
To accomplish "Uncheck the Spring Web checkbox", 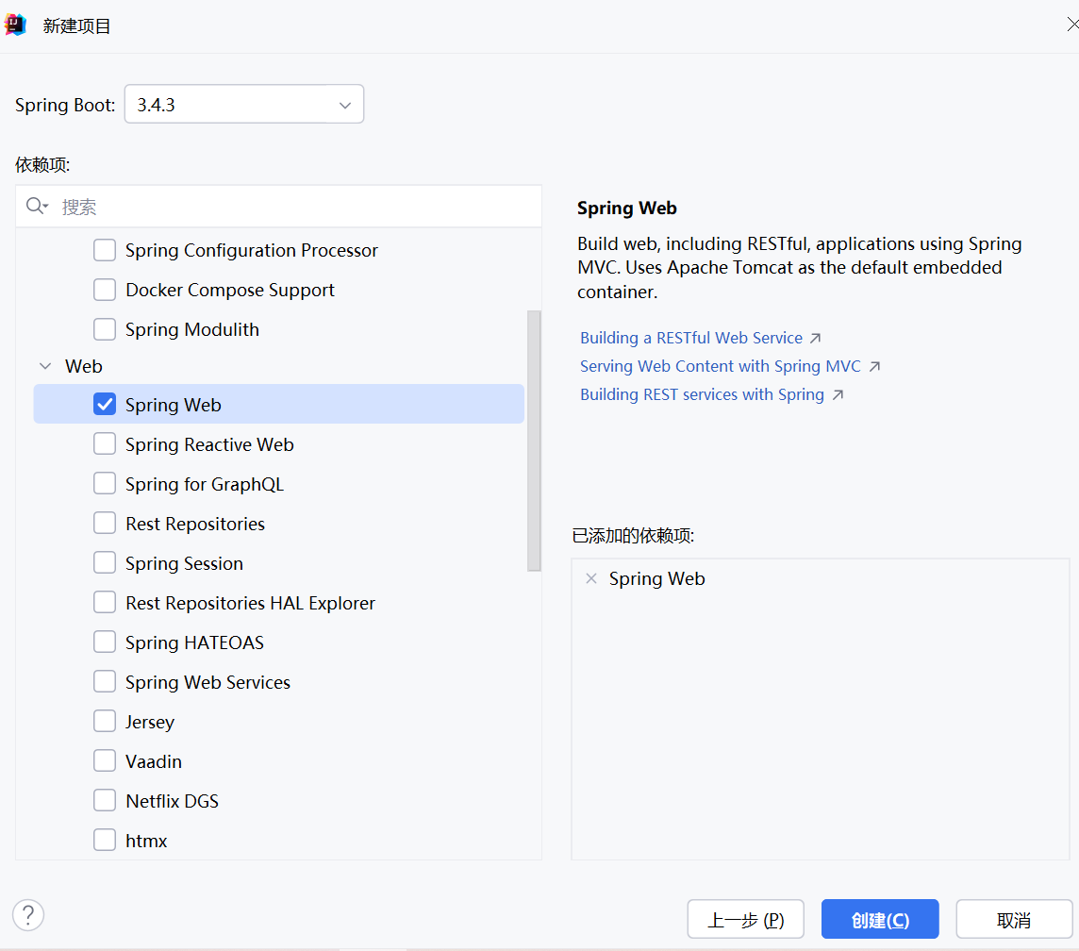I will [x=105, y=405].
